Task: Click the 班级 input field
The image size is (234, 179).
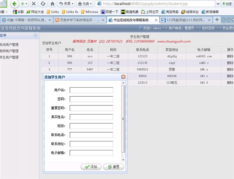Action: (x=92, y=126)
